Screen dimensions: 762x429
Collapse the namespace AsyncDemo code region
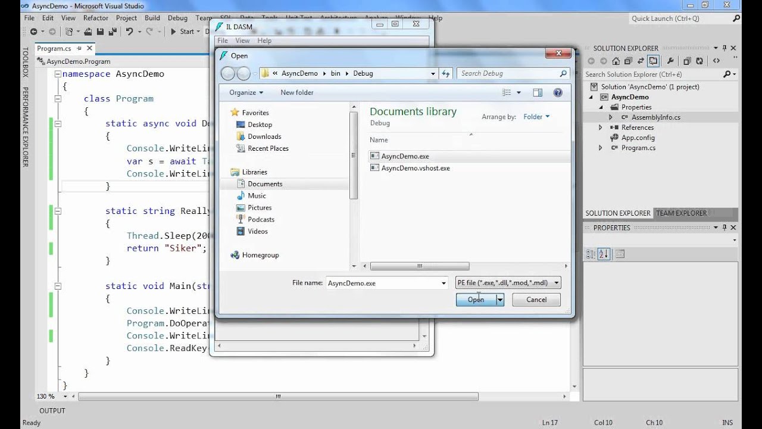click(x=57, y=74)
